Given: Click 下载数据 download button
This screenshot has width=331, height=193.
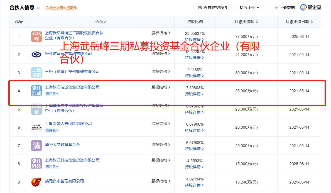Looking at the screenshot, I should 285,8.
